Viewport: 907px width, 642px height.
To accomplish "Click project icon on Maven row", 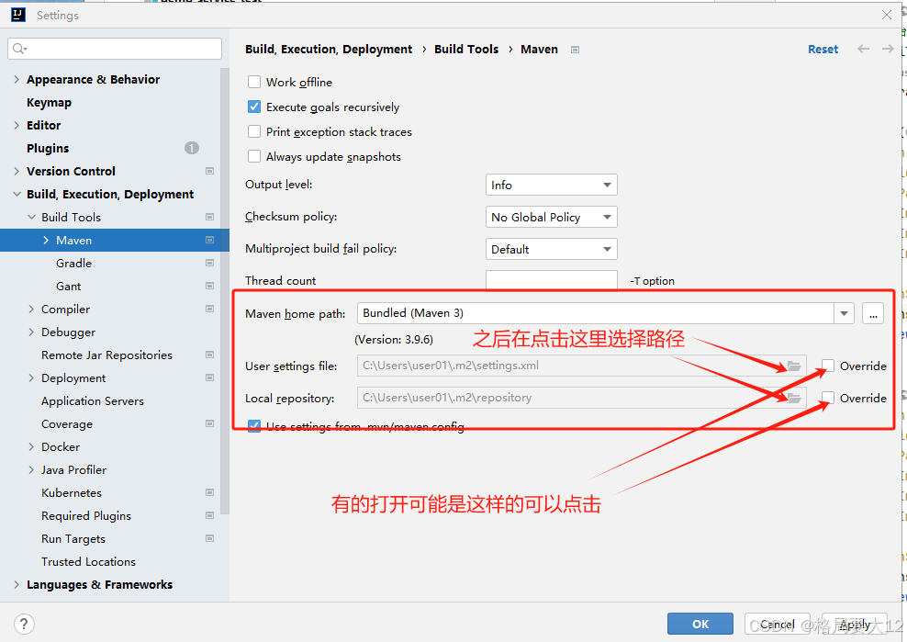I will coord(210,240).
